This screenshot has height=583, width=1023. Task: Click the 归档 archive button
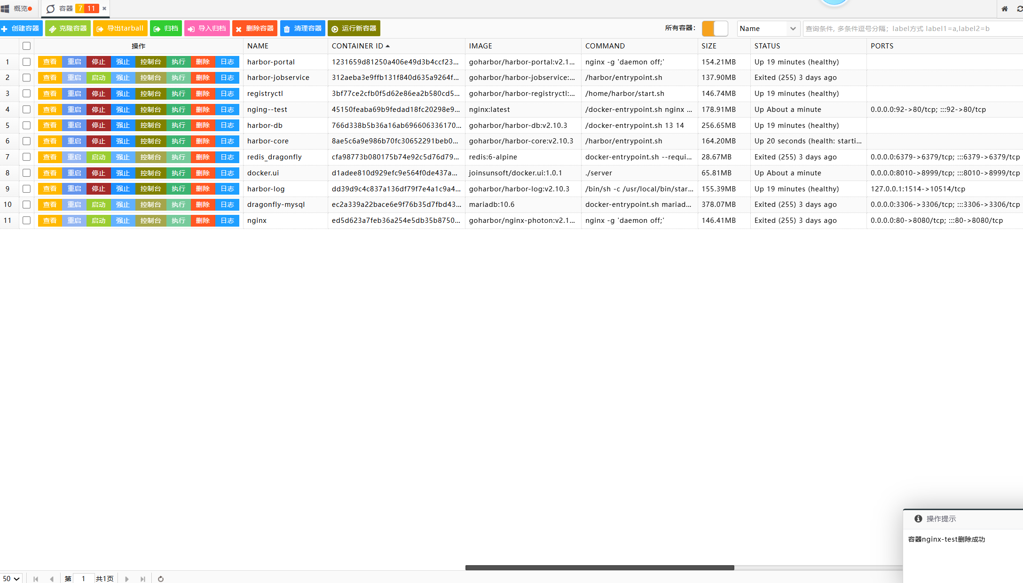point(166,29)
